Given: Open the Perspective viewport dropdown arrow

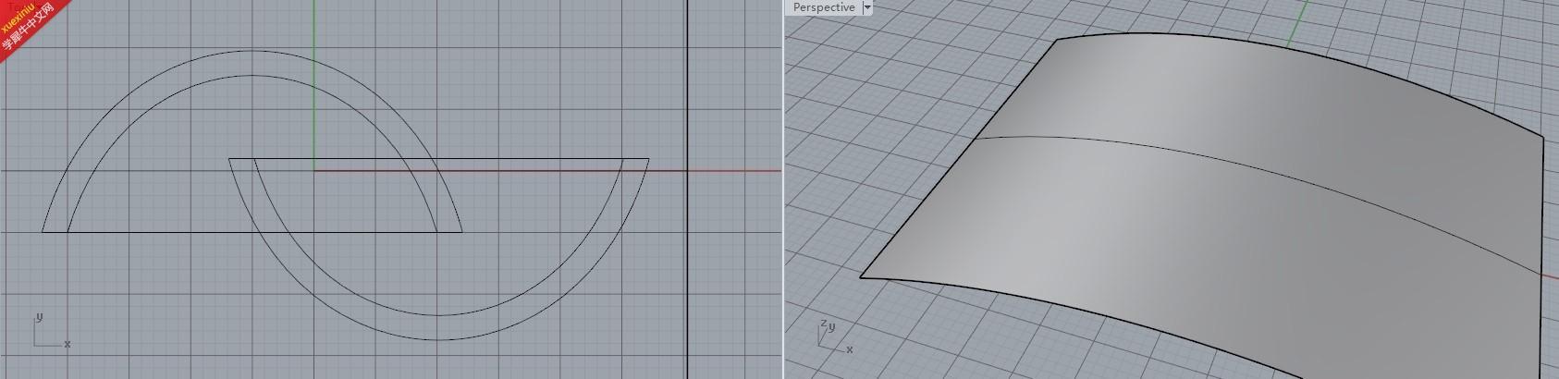Looking at the screenshot, I should pyautogui.click(x=867, y=7).
